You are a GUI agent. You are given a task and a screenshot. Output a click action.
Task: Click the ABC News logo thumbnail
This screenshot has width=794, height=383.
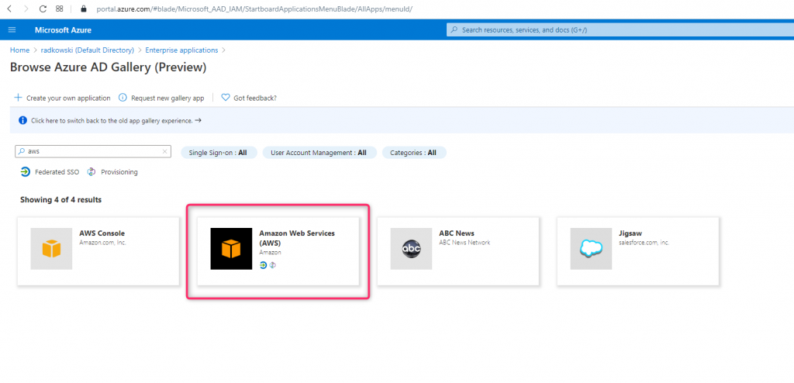tap(411, 248)
